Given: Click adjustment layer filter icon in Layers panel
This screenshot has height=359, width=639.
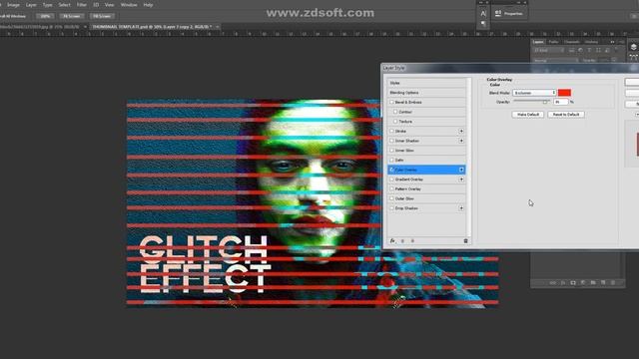Looking at the screenshot, I should 580,51.
